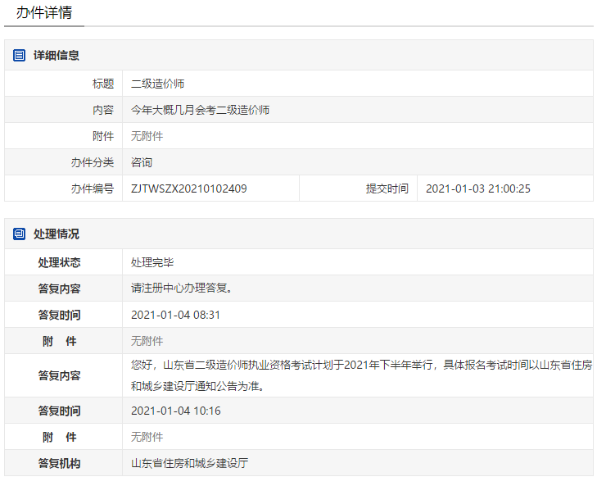Select the 处理情况 section header text

coord(57,234)
